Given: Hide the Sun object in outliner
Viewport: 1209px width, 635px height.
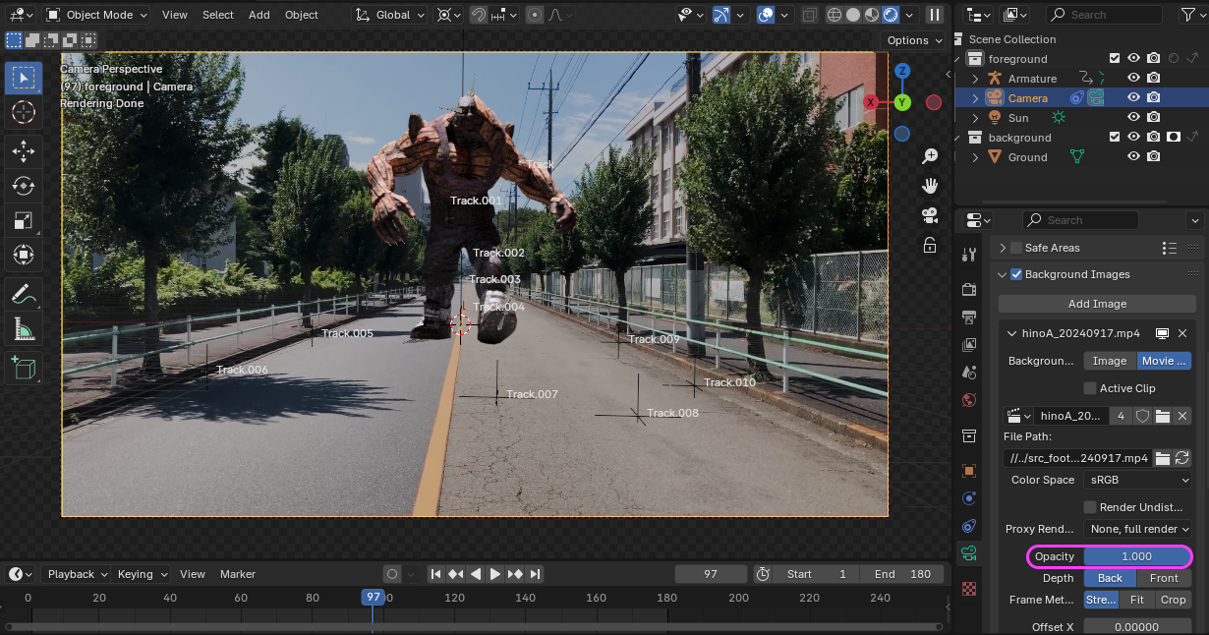Looking at the screenshot, I should (1133, 118).
